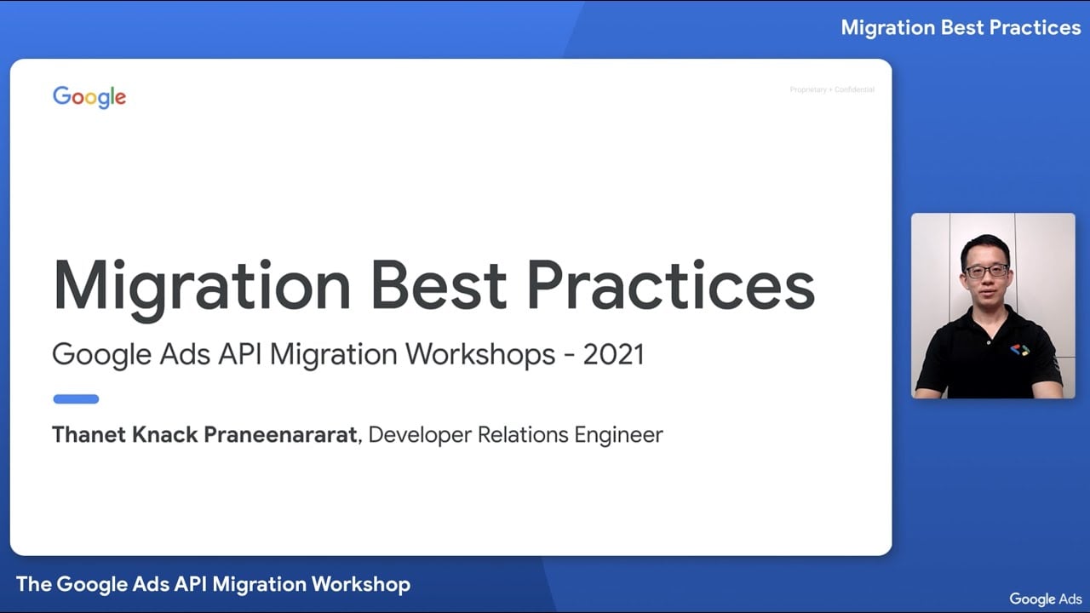
Task: Click the Google colors logo on speaker's shirt
Action: click(x=1018, y=350)
